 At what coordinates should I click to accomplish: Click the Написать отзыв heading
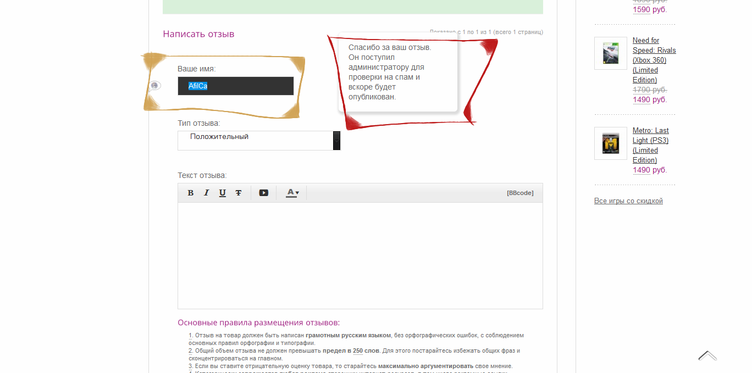[x=198, y=34]
